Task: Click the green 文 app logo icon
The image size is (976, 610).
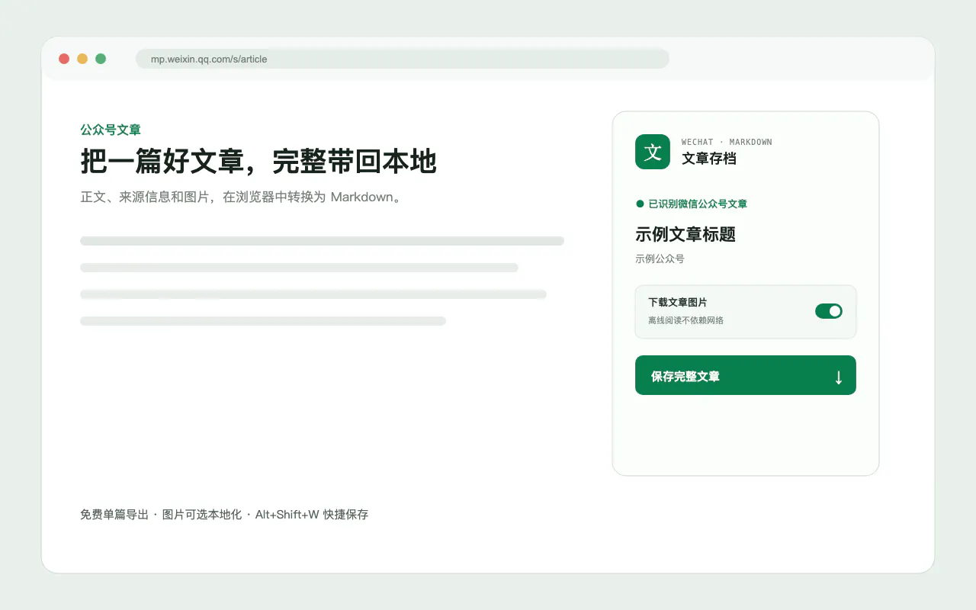Action: coord(653,152)
